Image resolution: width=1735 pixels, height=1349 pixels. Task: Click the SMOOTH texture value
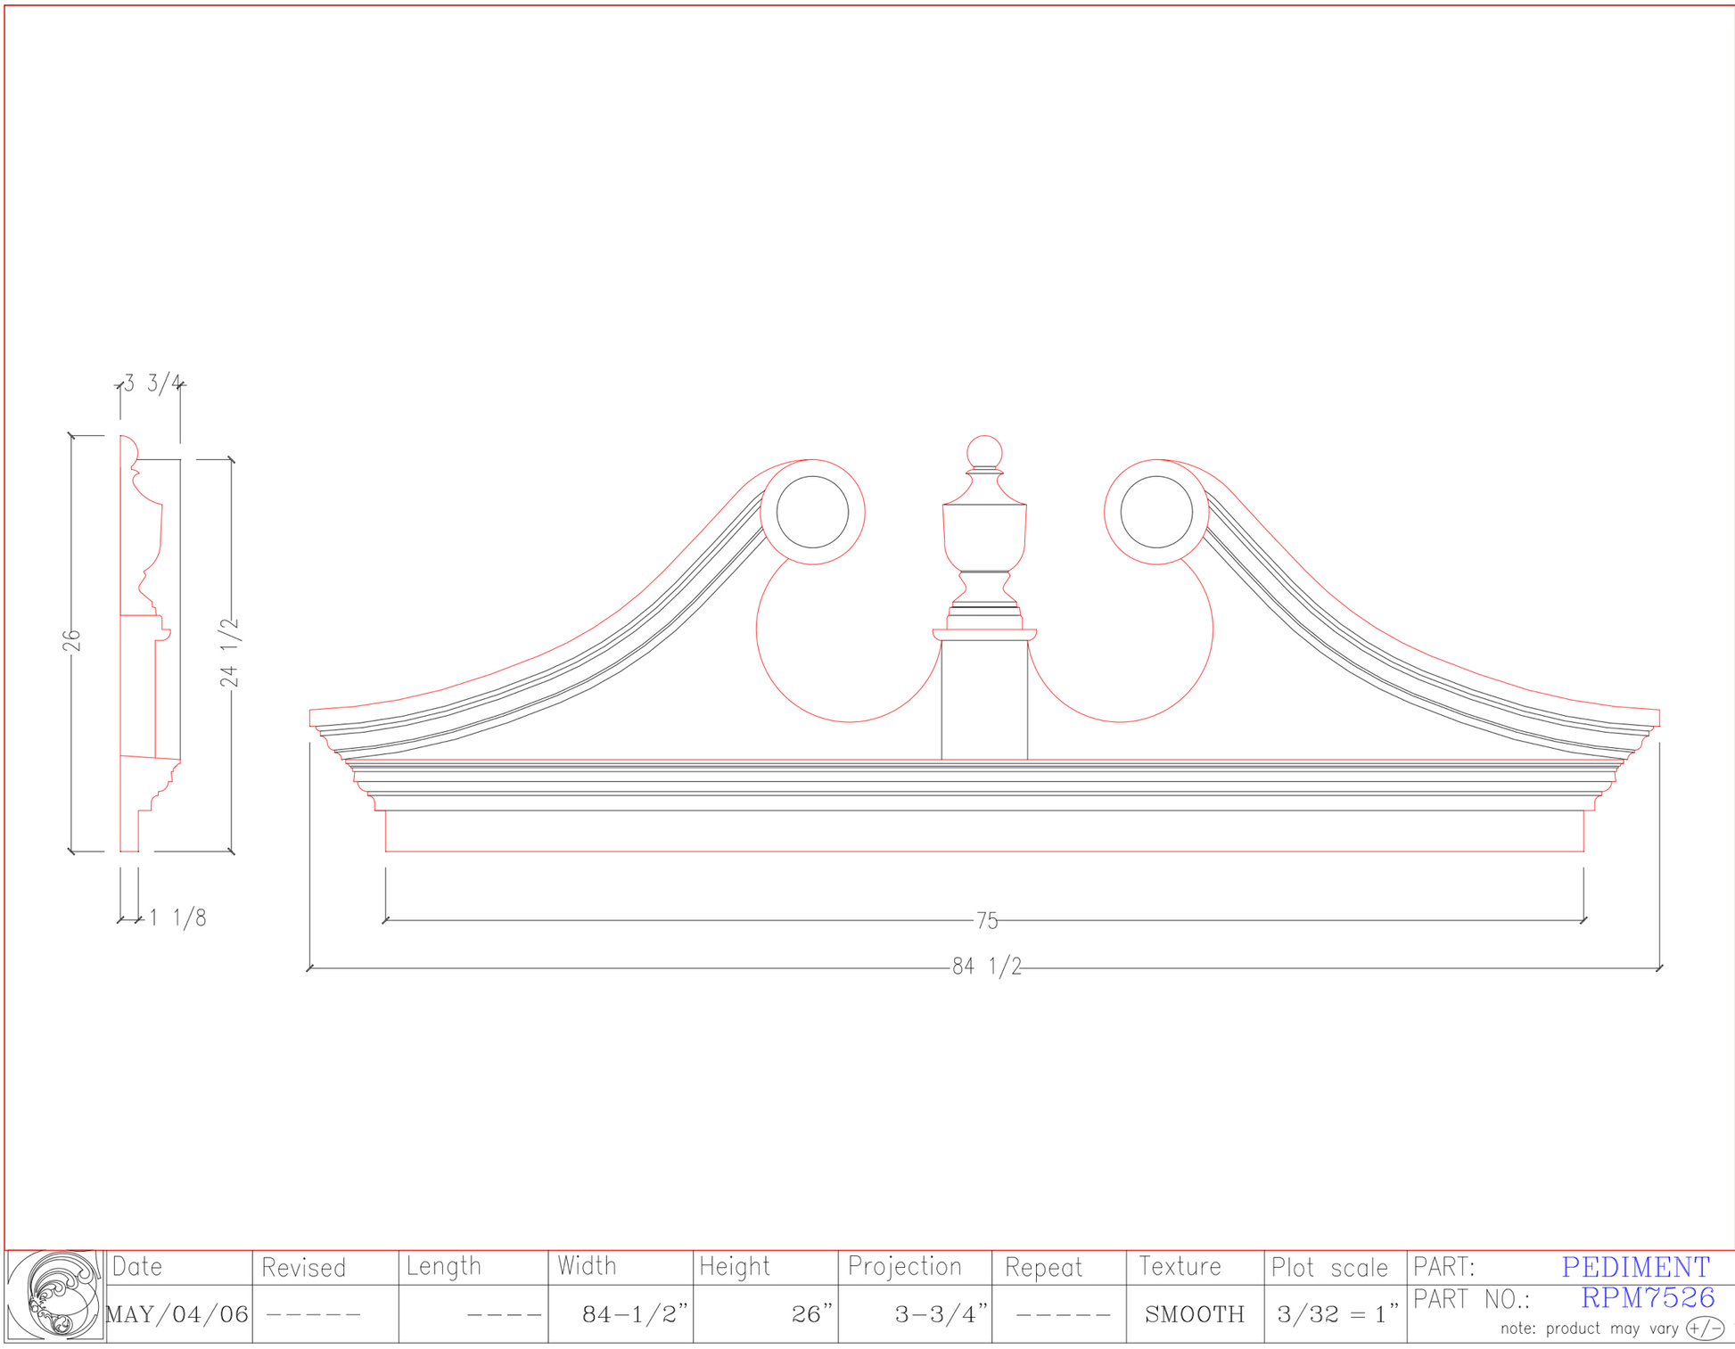point(1194,1314)
